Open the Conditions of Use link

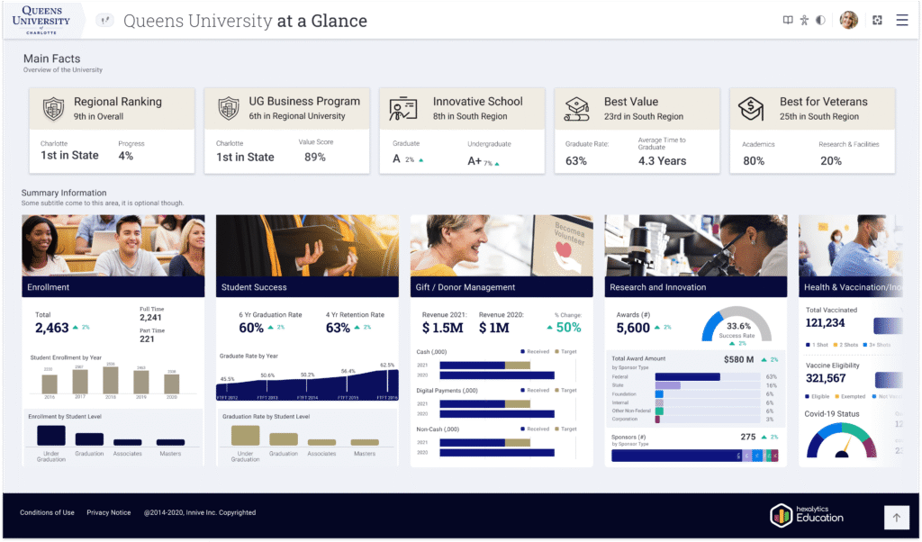[47, 513]
